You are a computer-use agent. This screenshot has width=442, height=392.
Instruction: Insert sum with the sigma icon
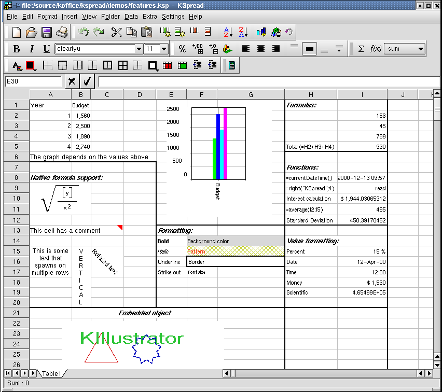pyautogui.click(x=361, y=49)
